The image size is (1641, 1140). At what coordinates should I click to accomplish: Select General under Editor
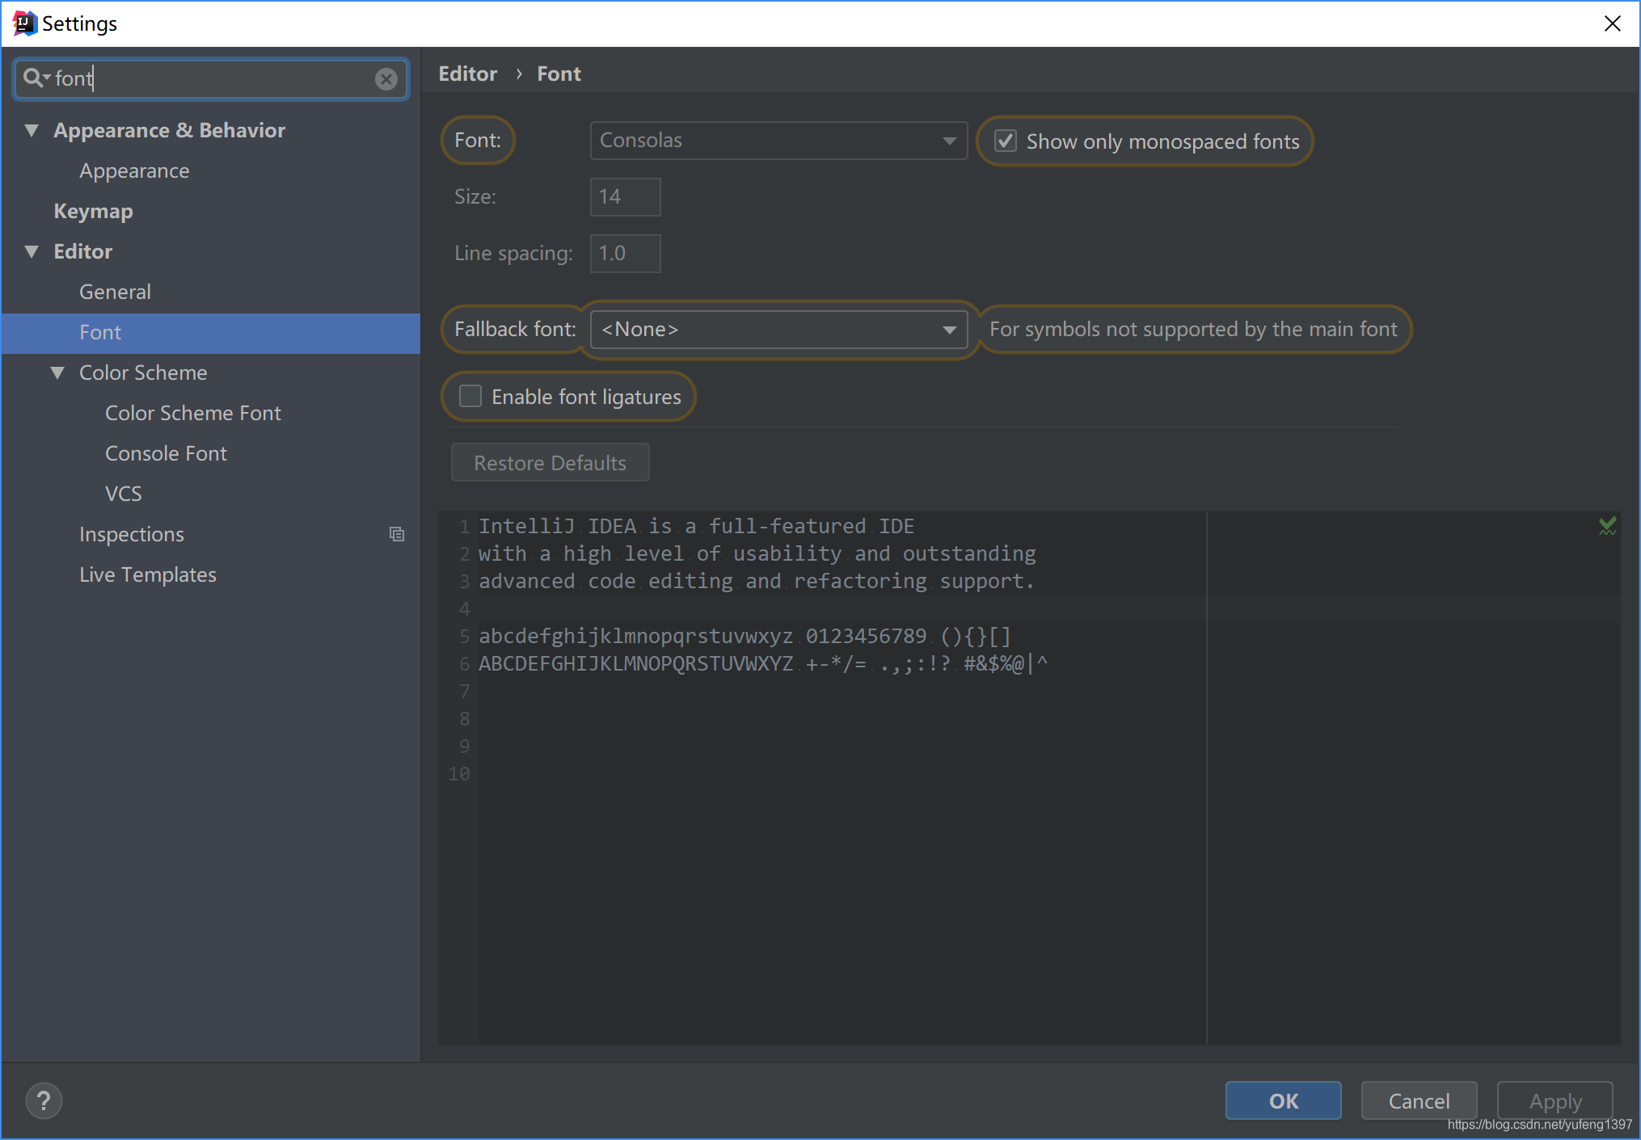point(115,292)
